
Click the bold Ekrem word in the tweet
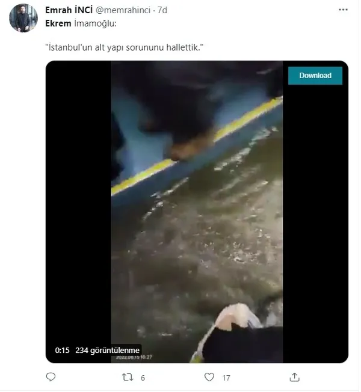coord(58,23)
